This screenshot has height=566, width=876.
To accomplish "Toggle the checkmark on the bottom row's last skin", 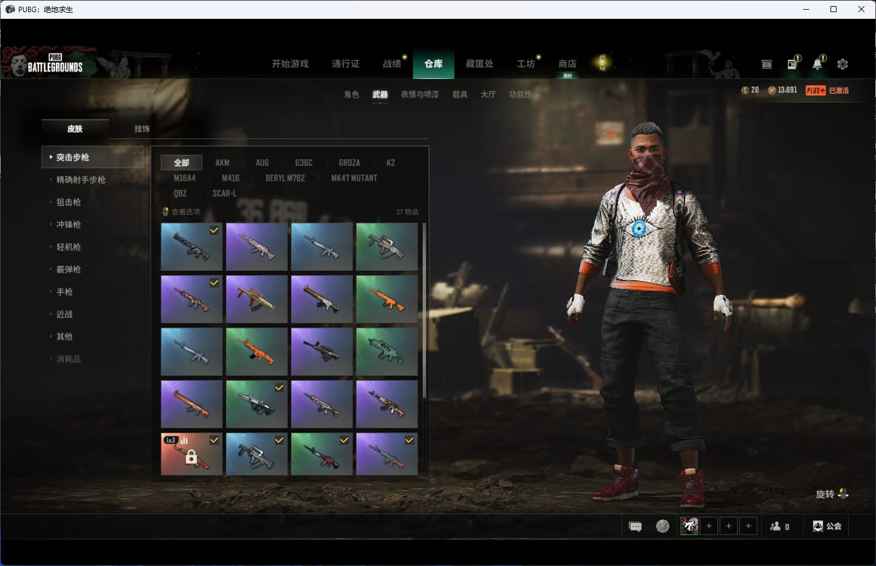I will pos(409,440).
